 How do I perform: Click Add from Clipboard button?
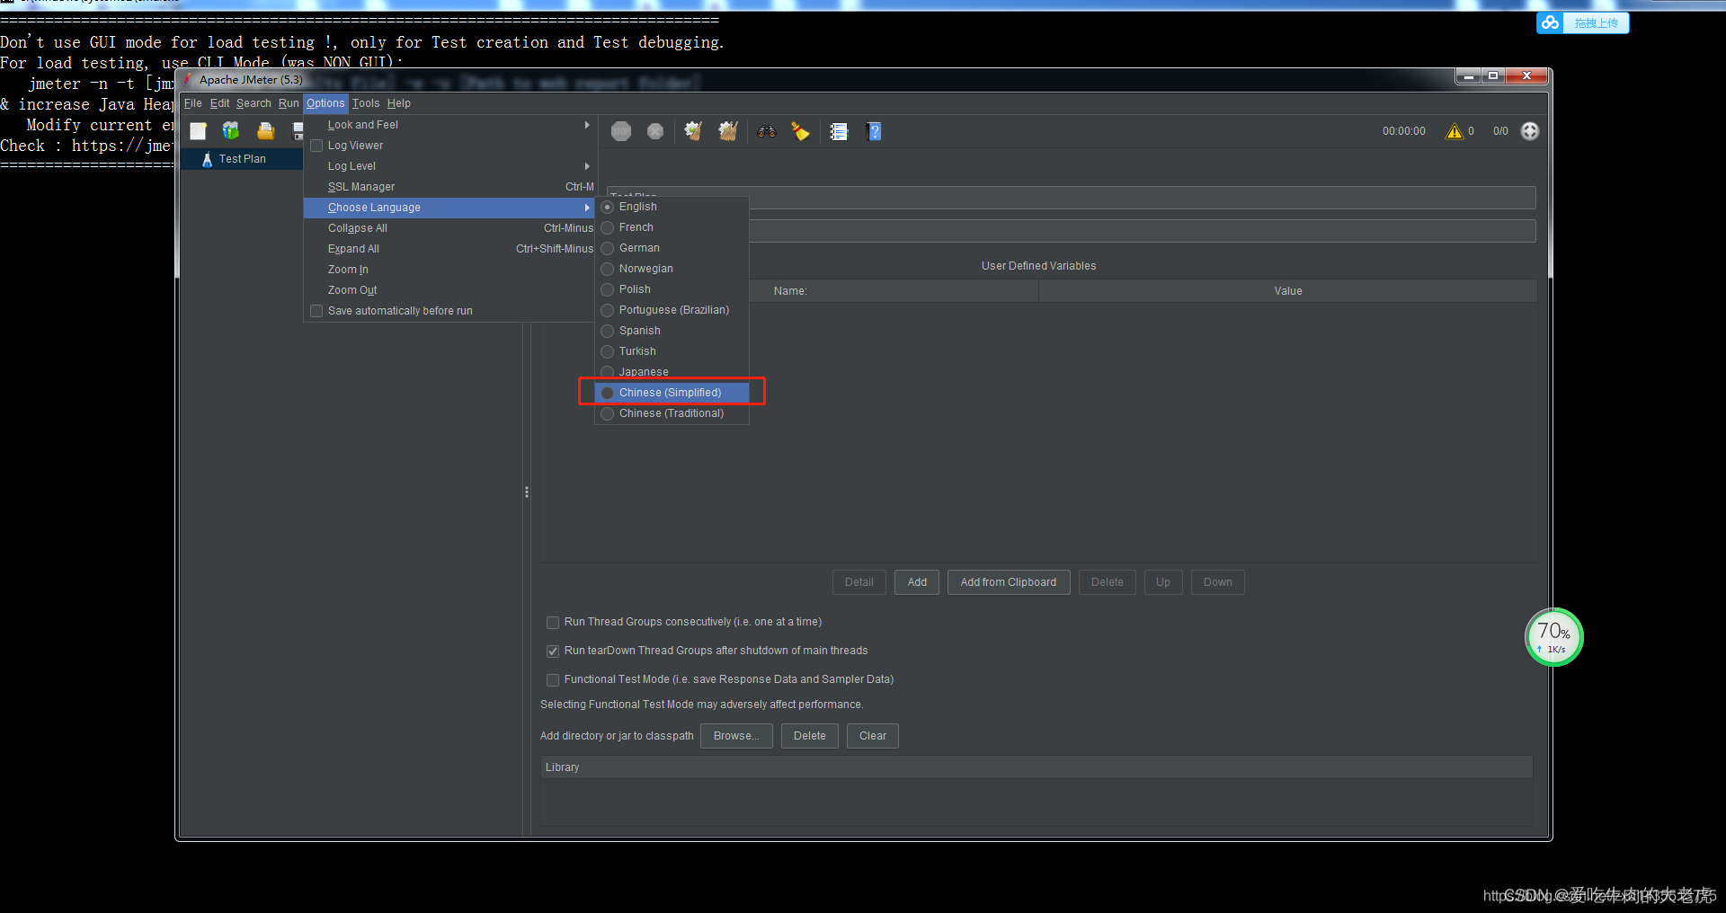[x=1009, y=582]
